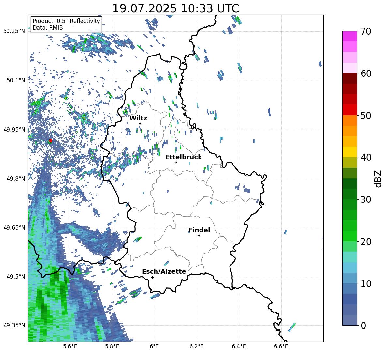Click the 30 tick on the colorbar
The width and height of the screenshot is (386, 353).
pos(366,200)
